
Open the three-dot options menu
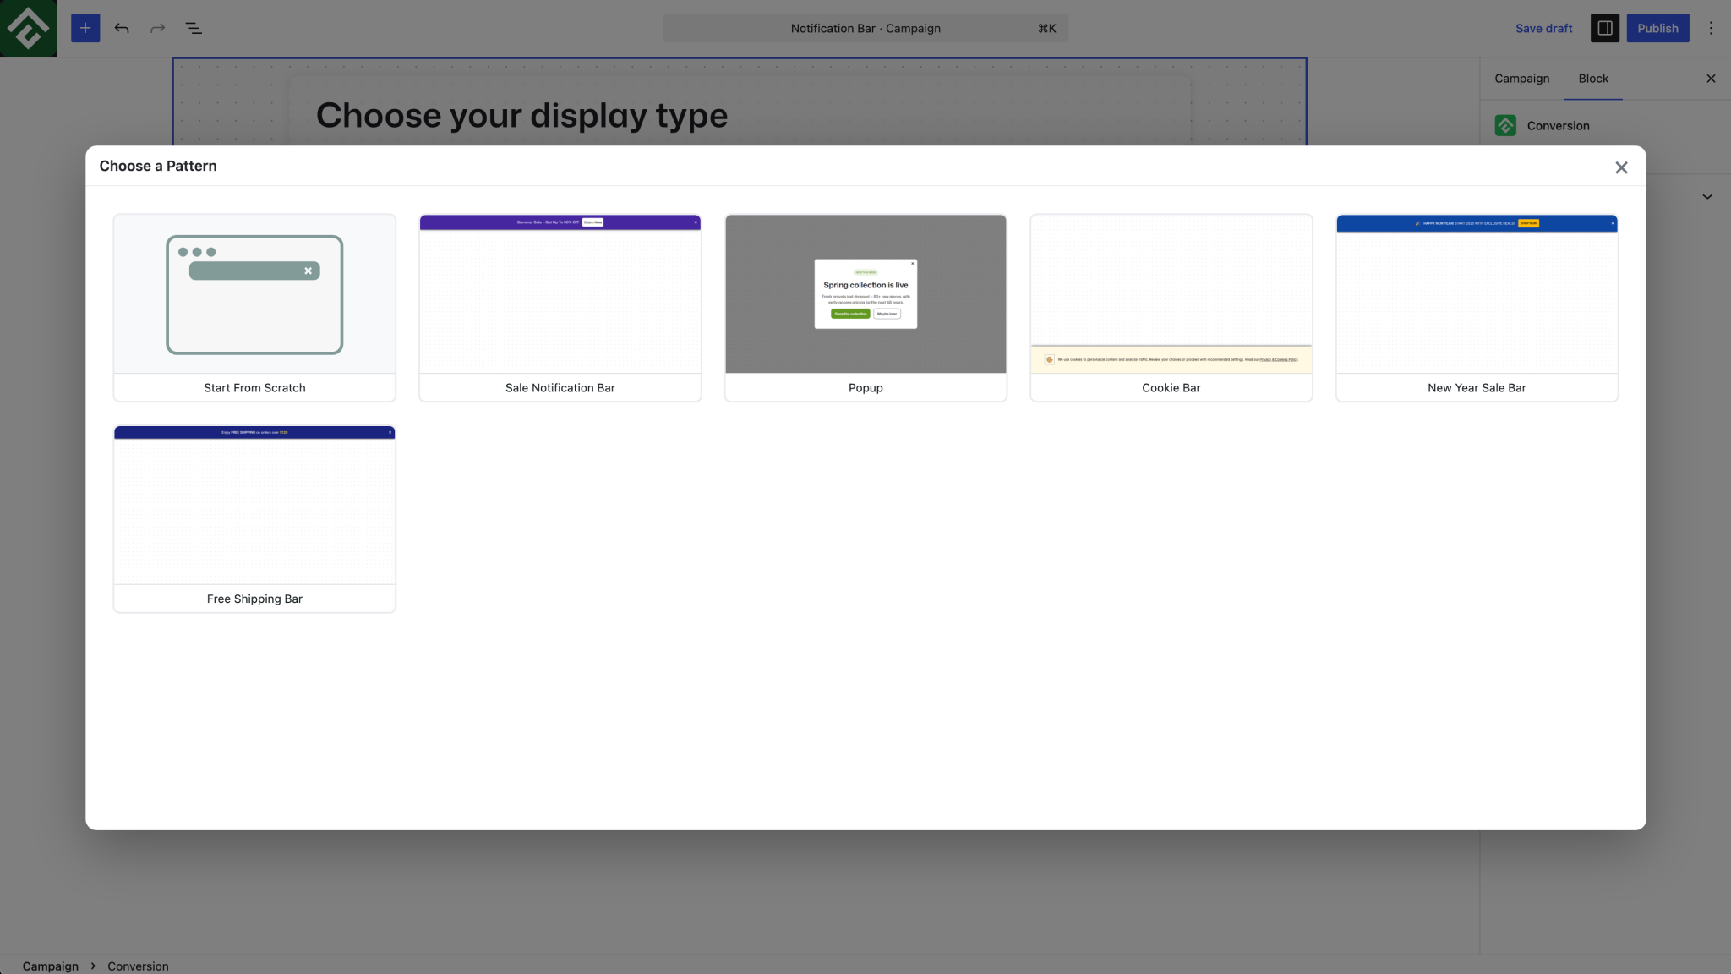tap(1711, 28)
